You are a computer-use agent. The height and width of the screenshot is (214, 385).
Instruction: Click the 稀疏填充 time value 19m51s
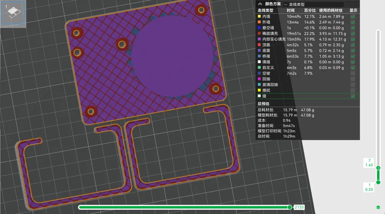[294, 33]
